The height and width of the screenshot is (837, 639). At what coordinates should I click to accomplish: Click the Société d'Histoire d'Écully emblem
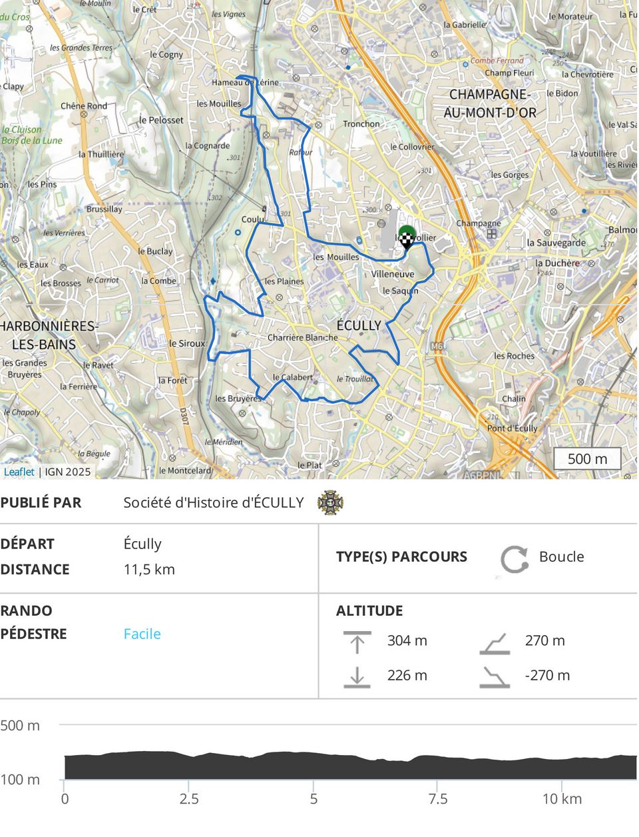tap(330, 502)
